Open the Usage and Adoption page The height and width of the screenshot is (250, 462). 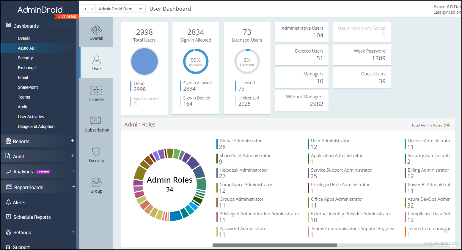(36, 126)
